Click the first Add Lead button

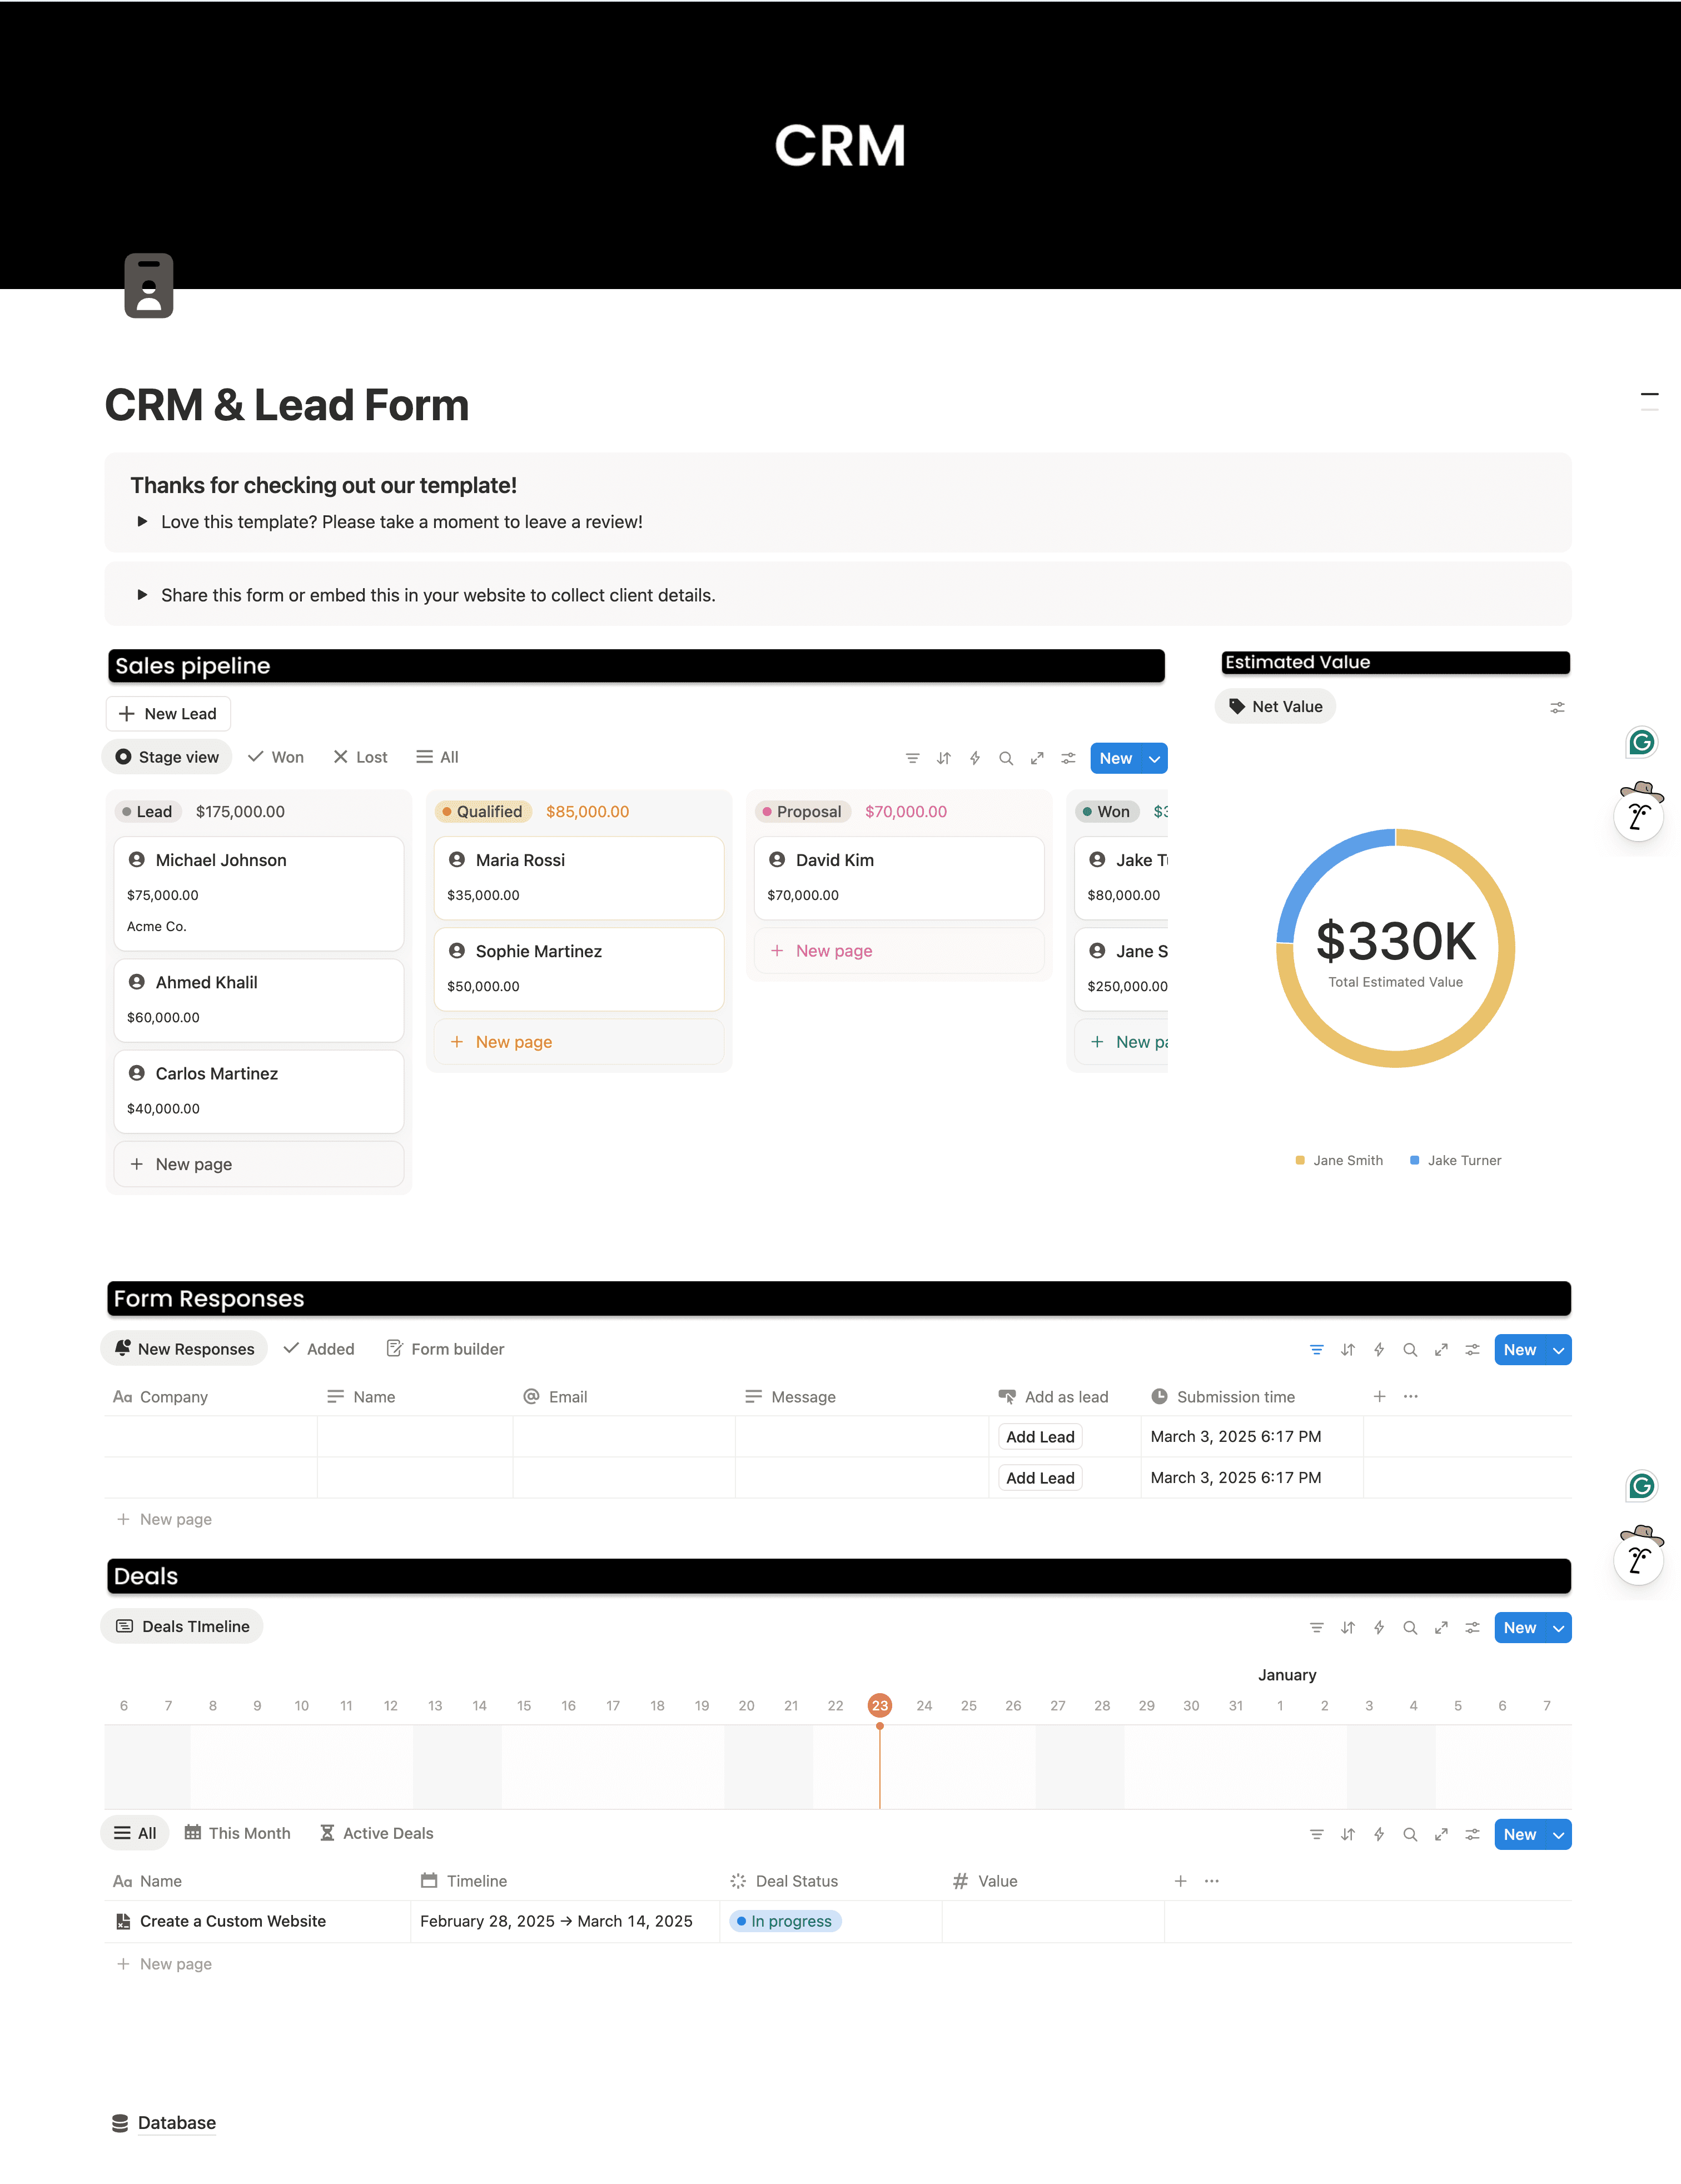click(1040, 1437)
